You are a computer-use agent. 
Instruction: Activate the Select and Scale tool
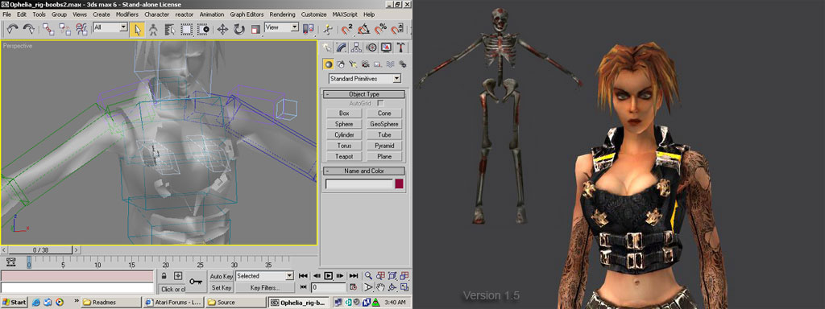tap(255, 30)
